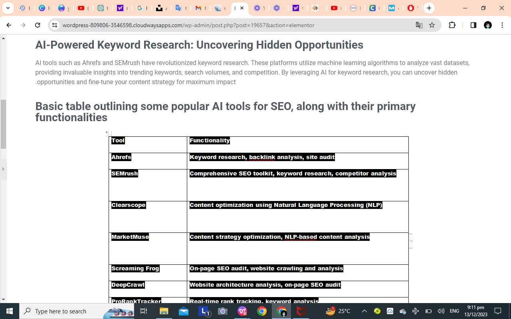Screen dimensions: 511x319
Task: Open the Google Translate page icon
Action: [419, 25]
